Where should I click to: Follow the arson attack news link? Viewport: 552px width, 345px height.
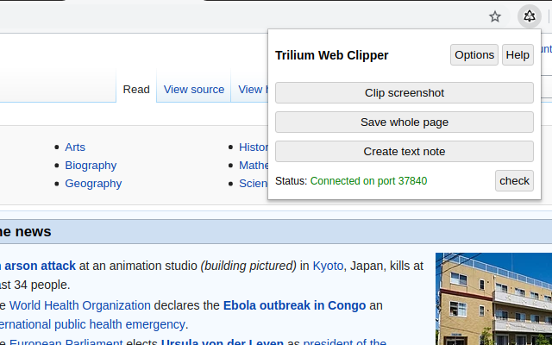38,266
